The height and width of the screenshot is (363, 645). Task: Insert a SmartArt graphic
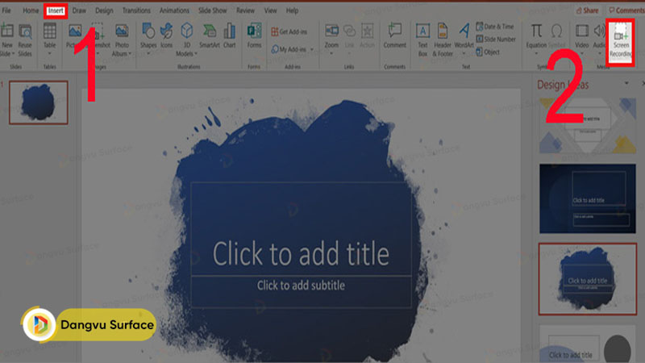coord(210,36)
